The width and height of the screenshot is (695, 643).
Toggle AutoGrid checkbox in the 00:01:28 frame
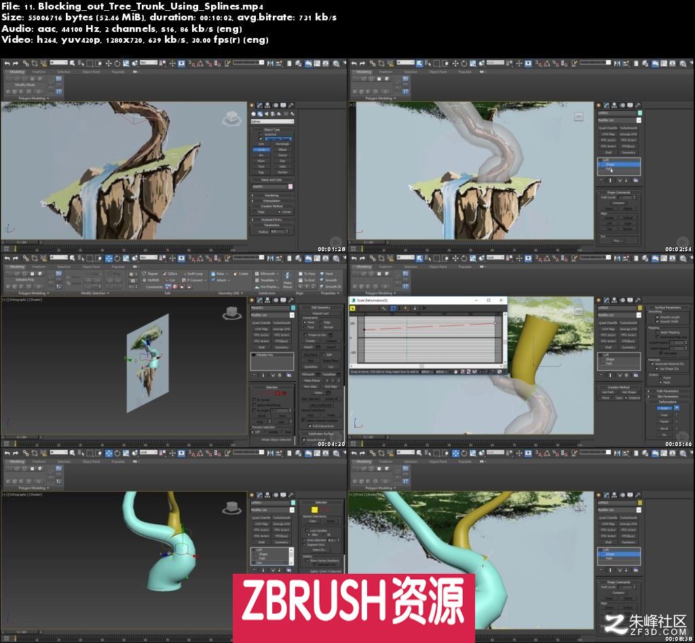(260, 134)
